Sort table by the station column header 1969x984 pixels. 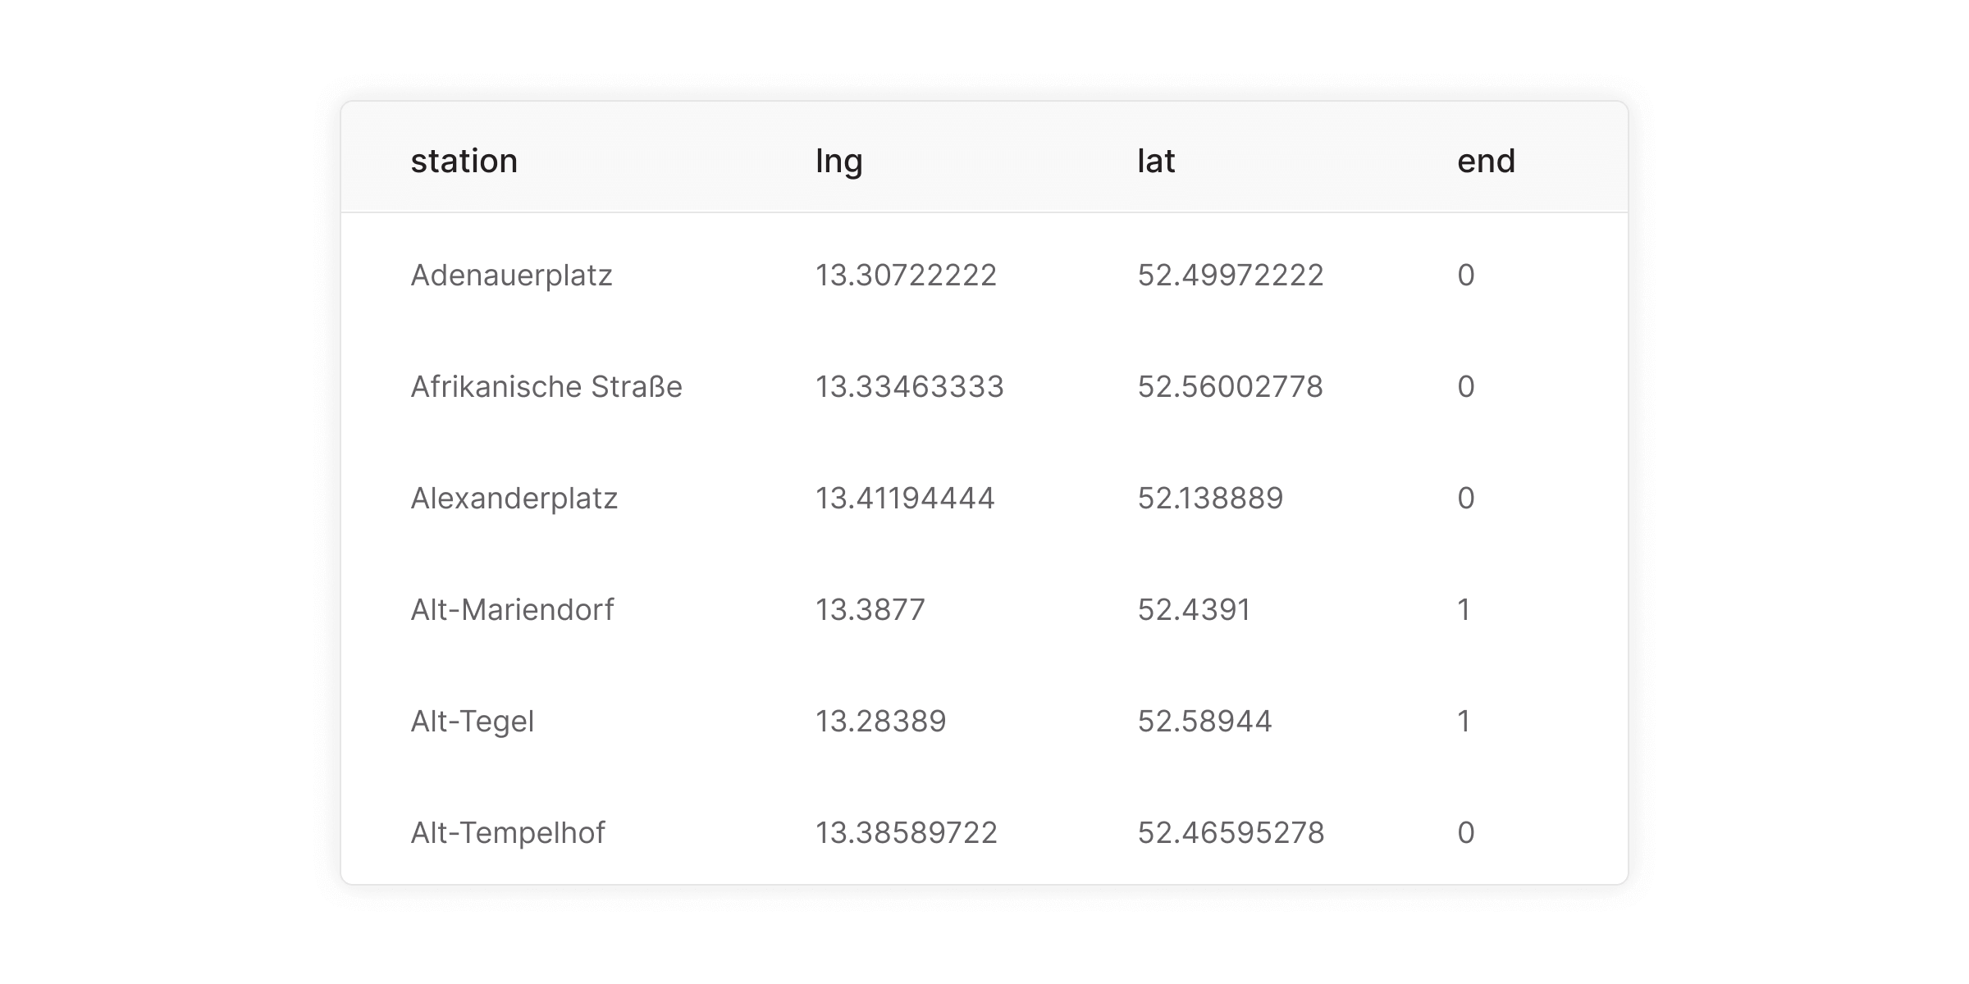[464, 161]
